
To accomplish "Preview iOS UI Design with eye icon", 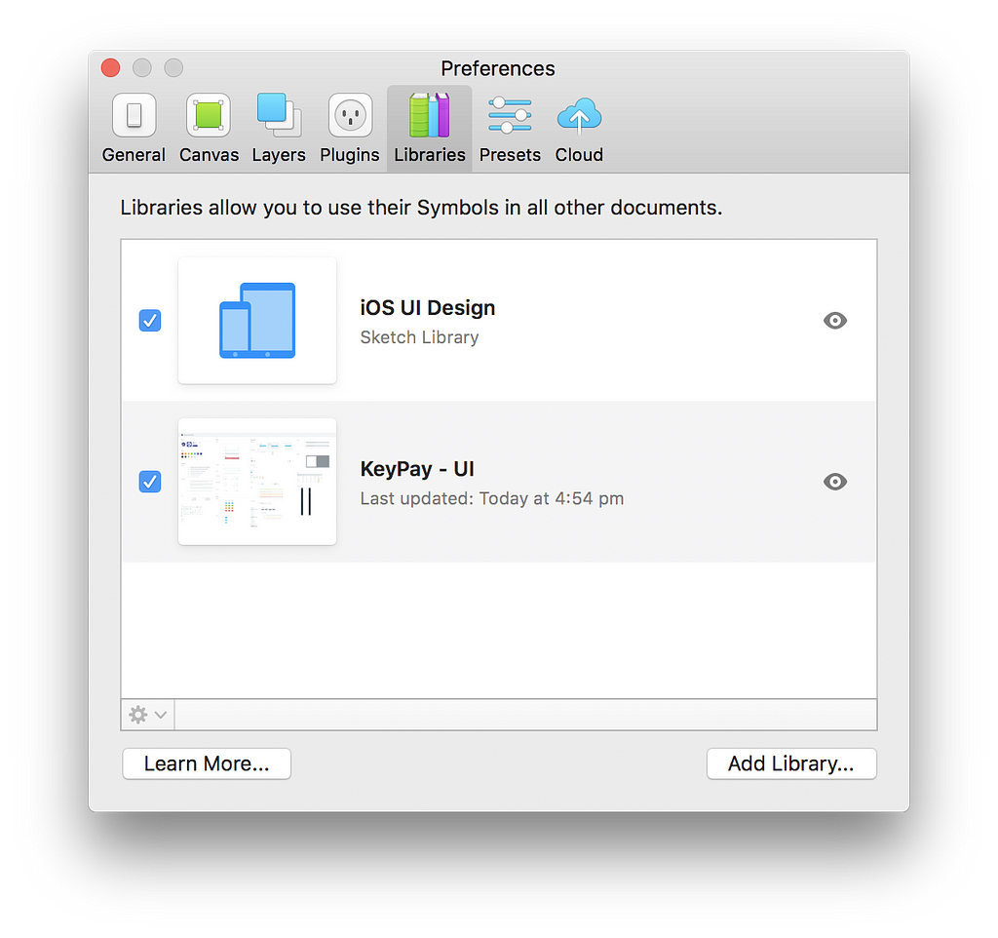I will pyautogui.click(x=834, y=321).
